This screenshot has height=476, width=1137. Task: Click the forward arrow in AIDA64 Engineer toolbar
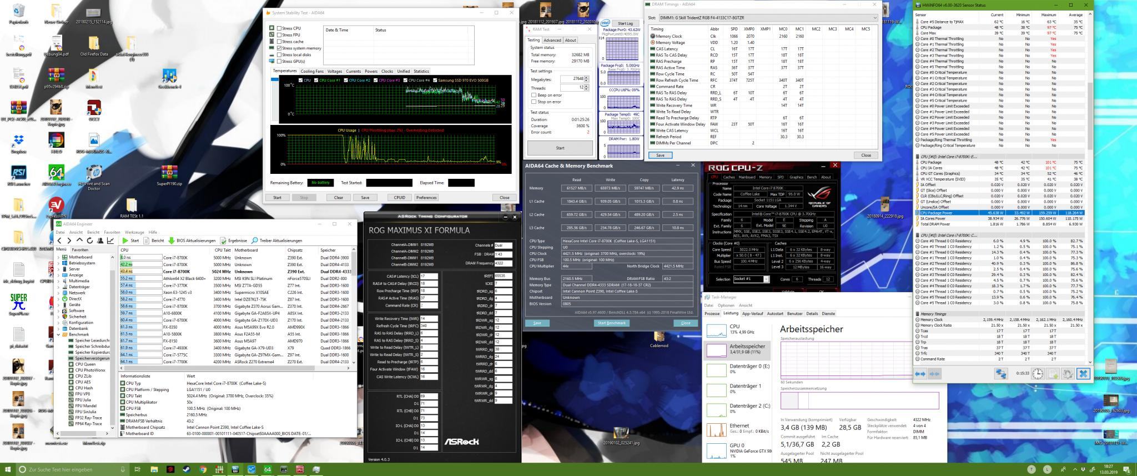[69, 240]
